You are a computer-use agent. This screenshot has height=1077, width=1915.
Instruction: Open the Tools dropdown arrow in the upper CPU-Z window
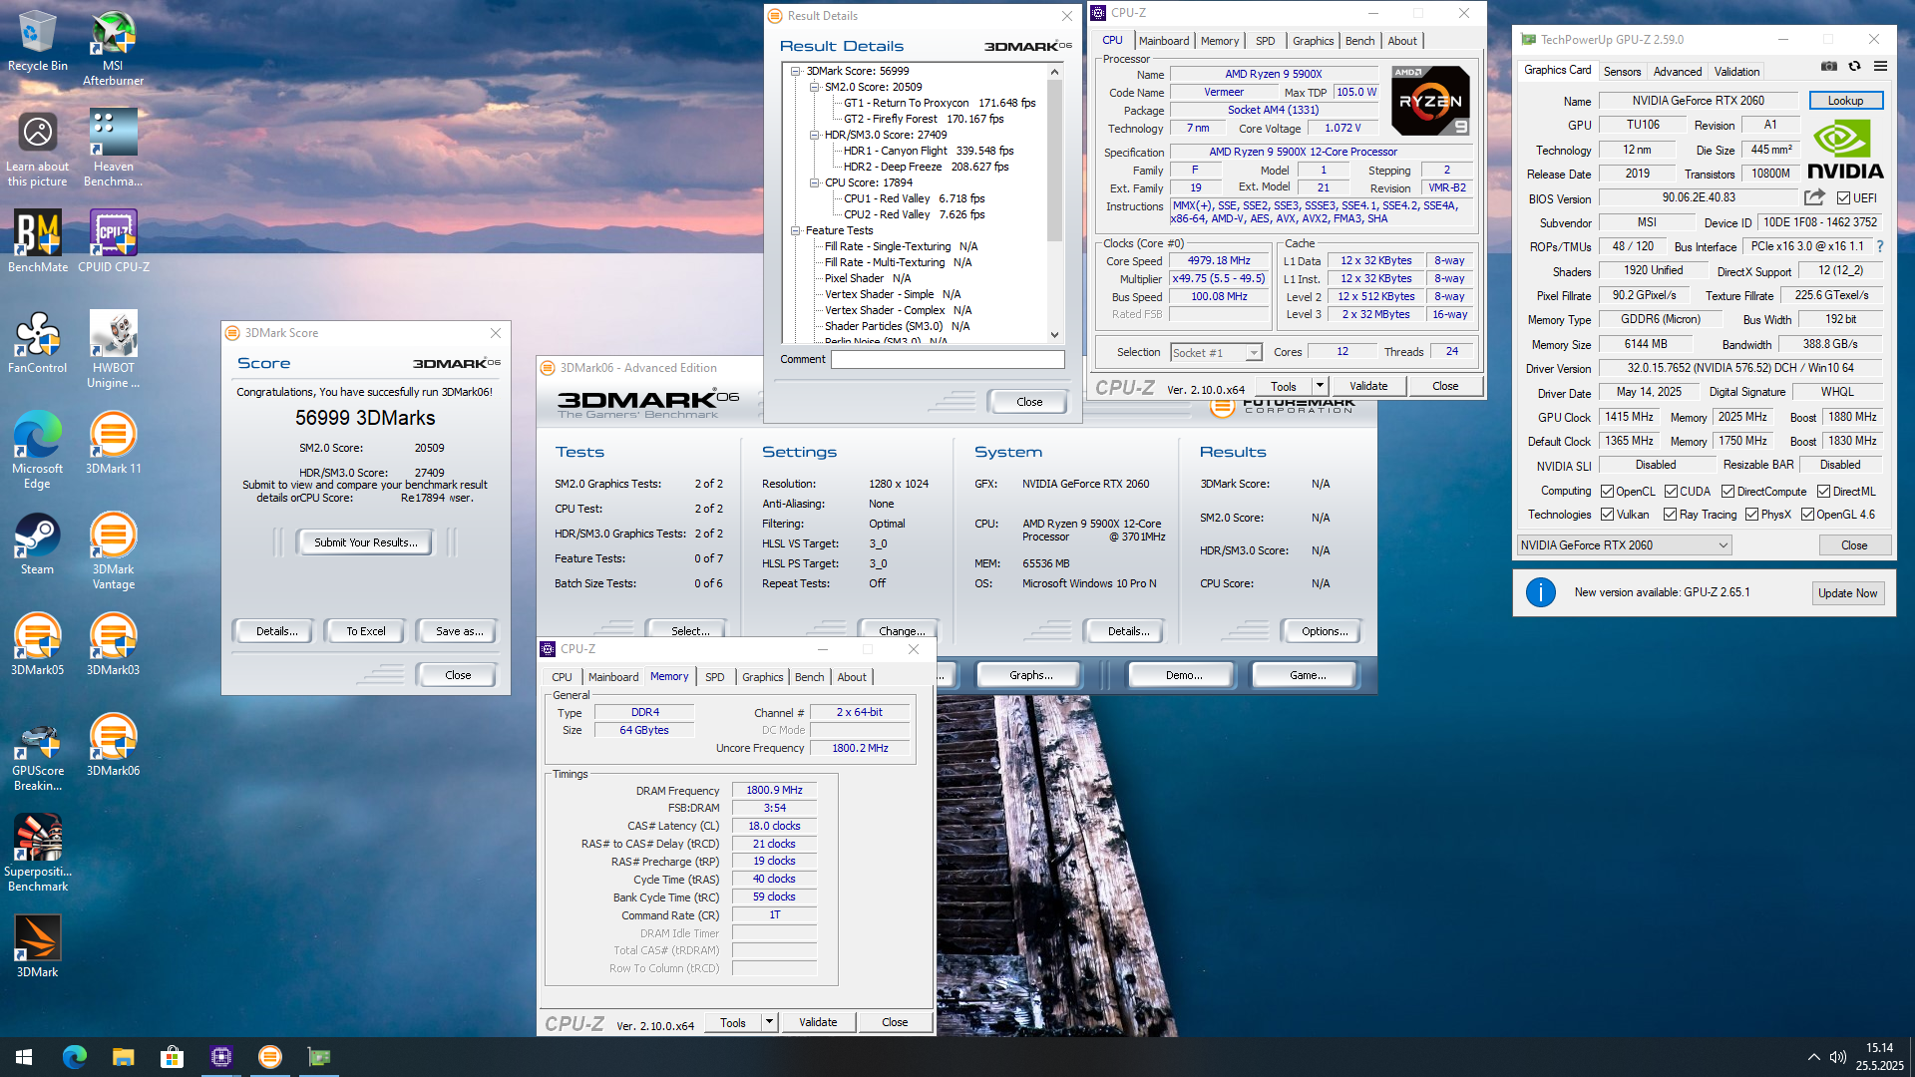coord(1320,386)
